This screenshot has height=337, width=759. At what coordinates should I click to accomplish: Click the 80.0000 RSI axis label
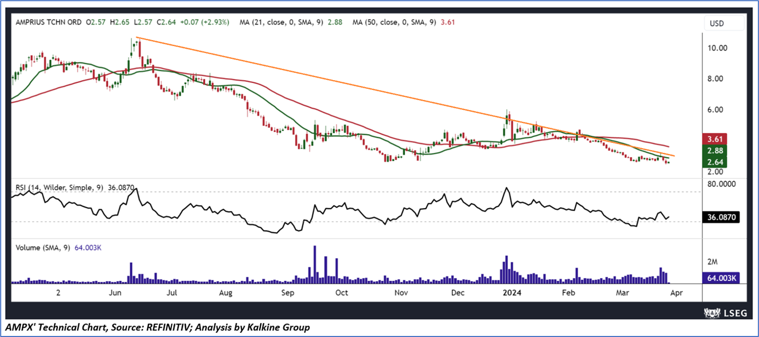(x=723, y=184)
